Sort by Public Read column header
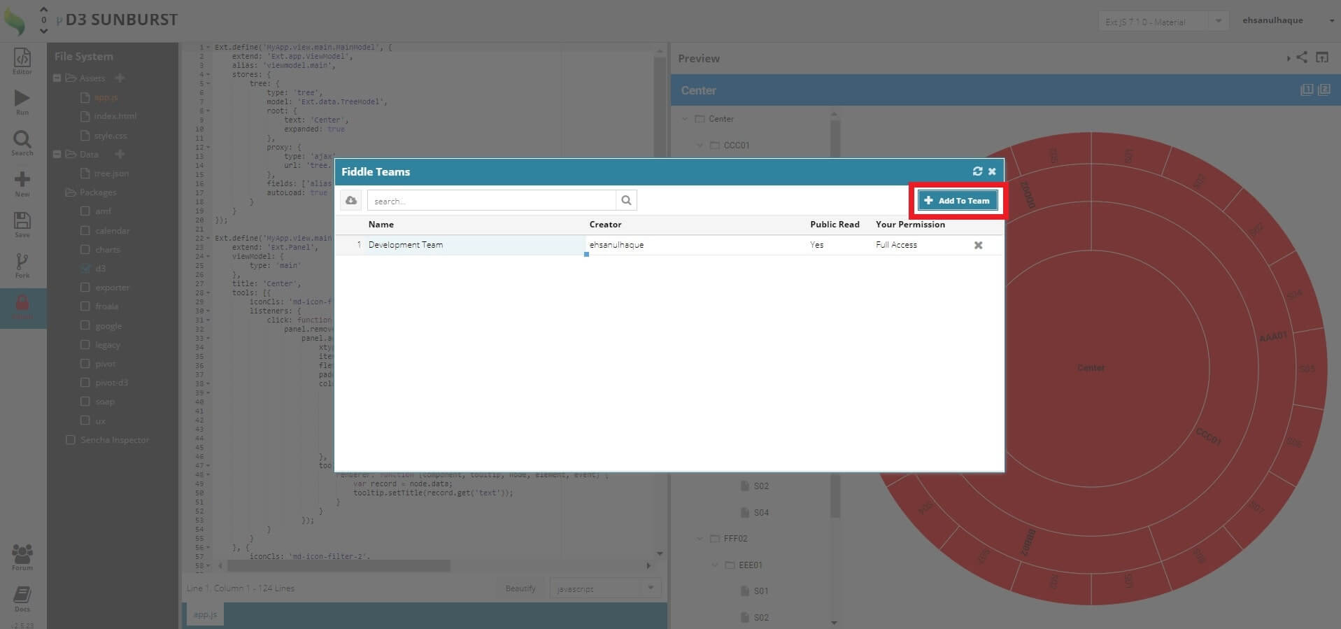1341x629 pixels. pos(835,225)
